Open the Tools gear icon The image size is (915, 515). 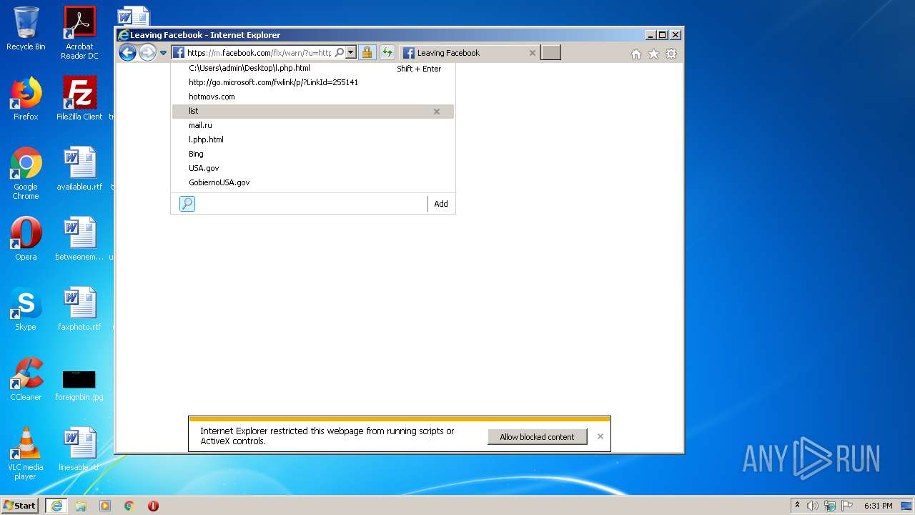pos(671,54)
